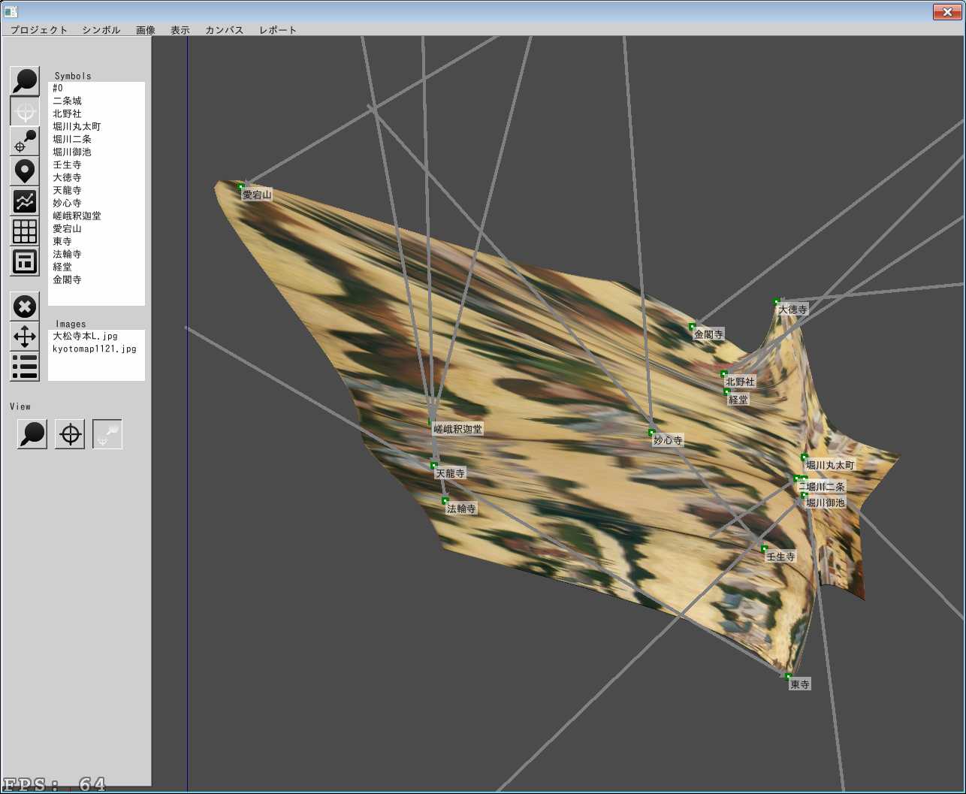Select 嵯峨釈迦堂 in Symbols list
This screenshot has width=966, height=794.
tap(96, 216)
